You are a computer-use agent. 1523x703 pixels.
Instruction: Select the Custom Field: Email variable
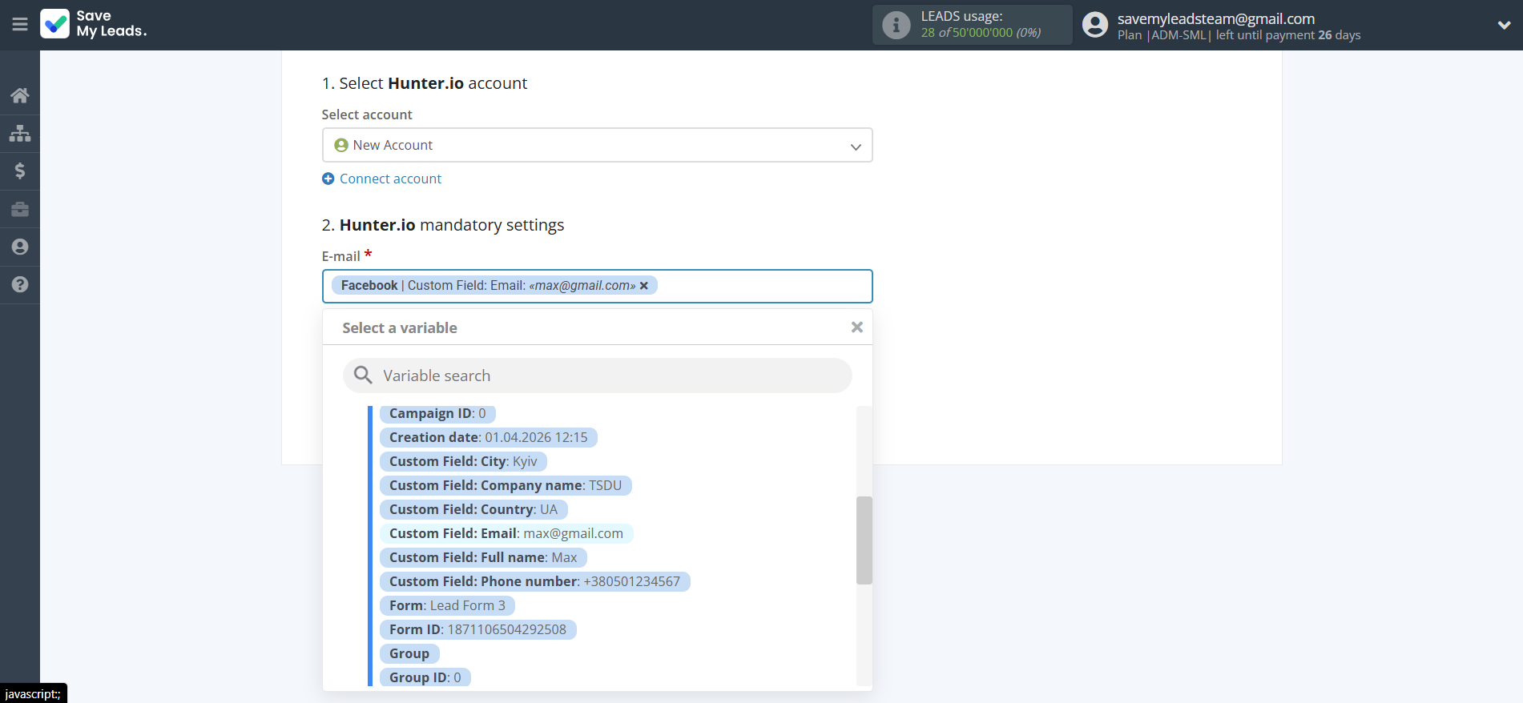tap(506, 534)
